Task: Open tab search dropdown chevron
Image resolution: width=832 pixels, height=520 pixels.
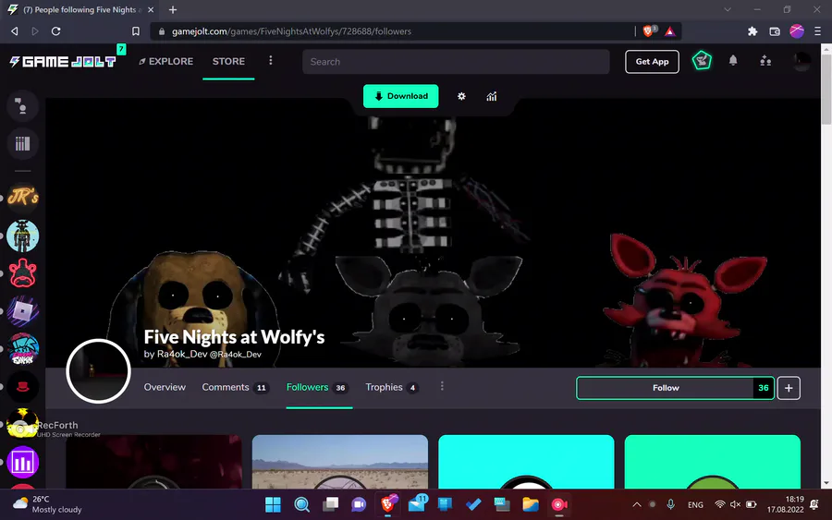Action: coord(728,9)
